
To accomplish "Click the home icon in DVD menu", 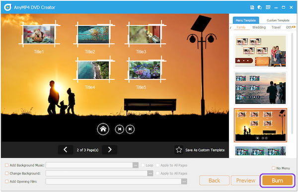I will point(103,129).
